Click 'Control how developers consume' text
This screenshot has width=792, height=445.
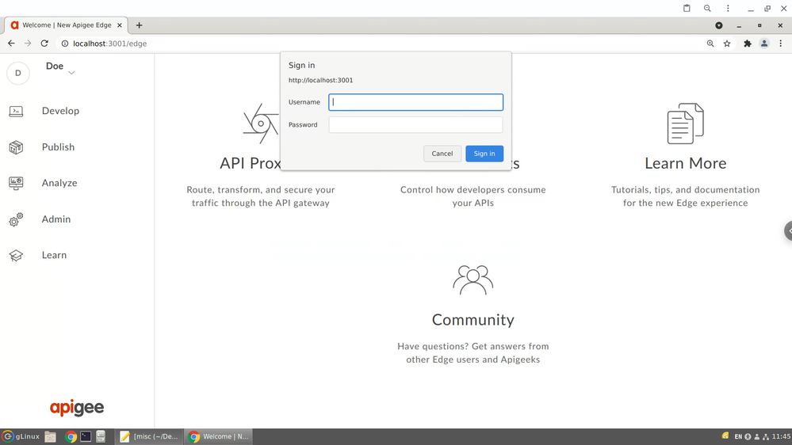pyautogui.click(x=473, y=190)
